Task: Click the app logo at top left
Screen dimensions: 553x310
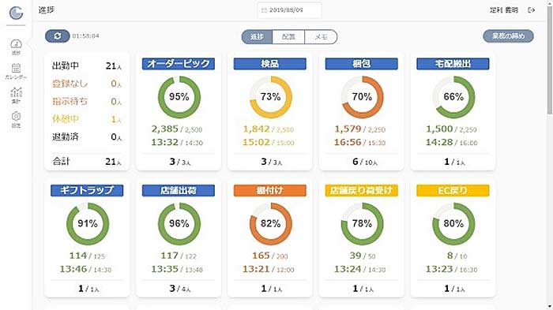Action: pos(17,13)
